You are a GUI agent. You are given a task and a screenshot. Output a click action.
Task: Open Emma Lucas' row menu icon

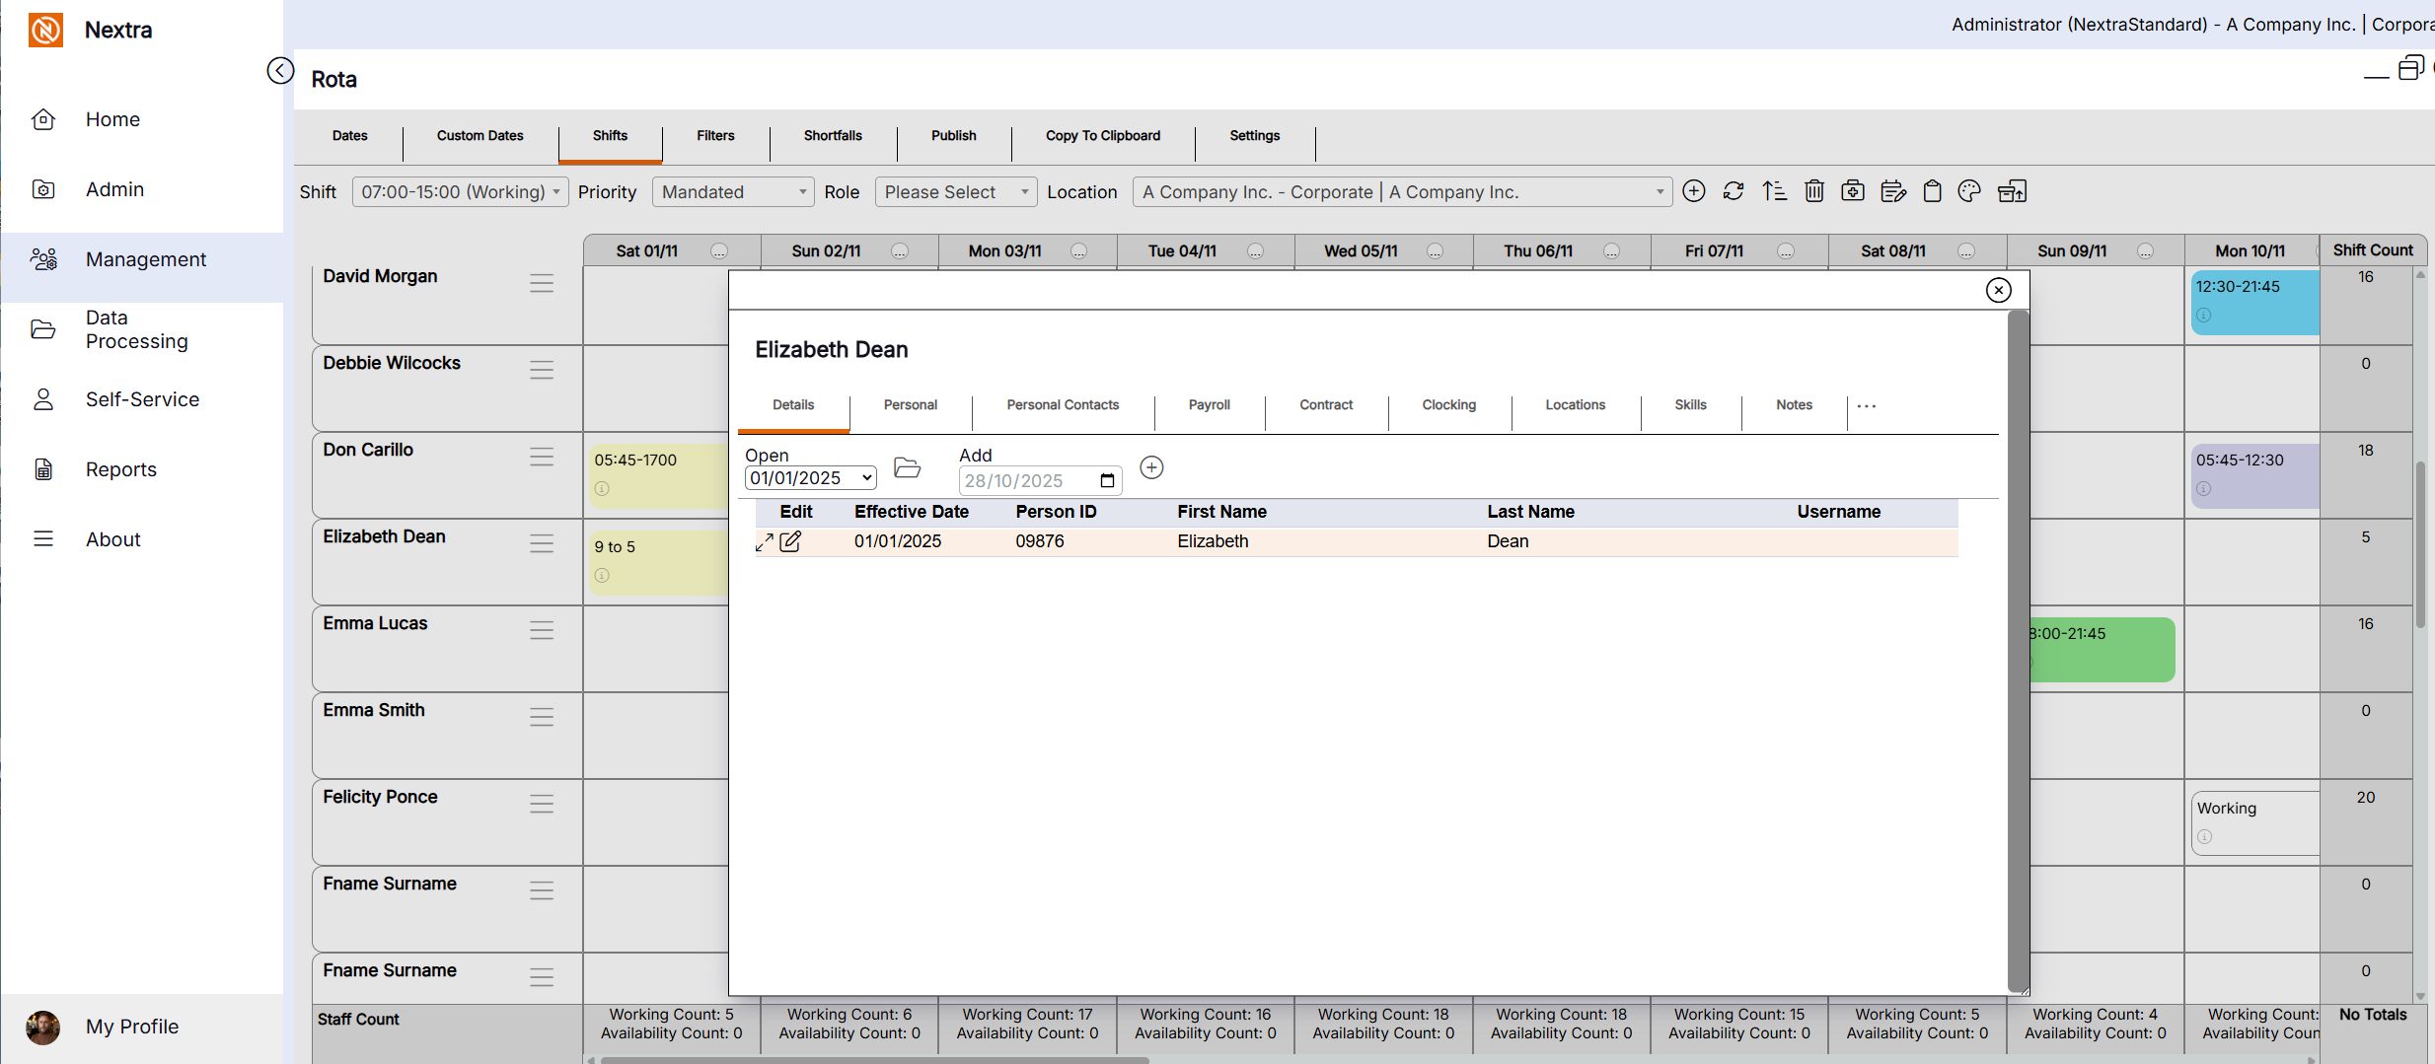(x=542, y=630)
